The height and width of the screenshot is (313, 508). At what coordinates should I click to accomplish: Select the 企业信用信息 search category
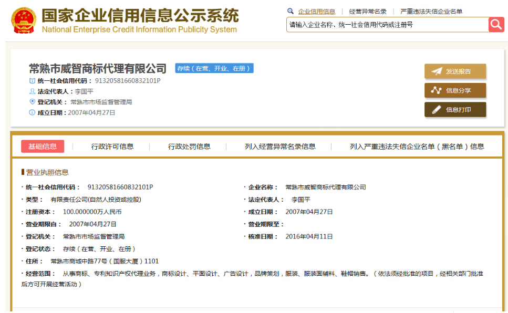click(x=317, y=12)
